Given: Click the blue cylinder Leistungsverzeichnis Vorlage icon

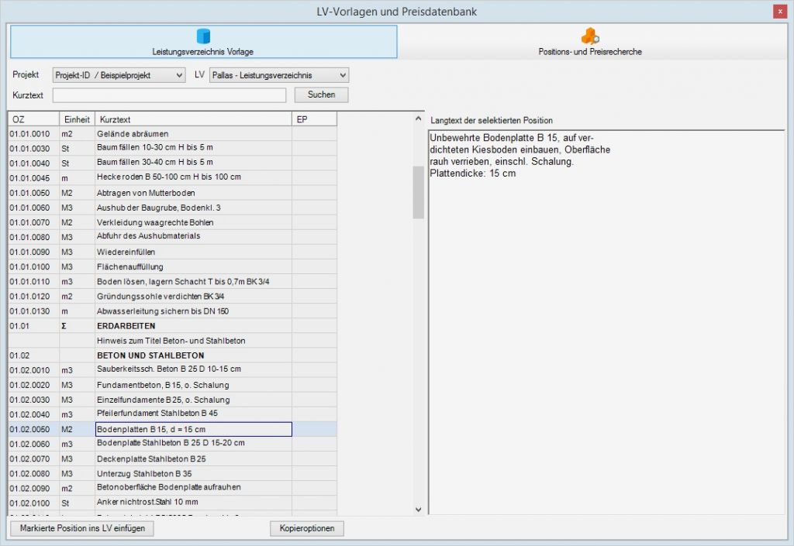Looking at the screenshot, I should [x=203, y=36].
